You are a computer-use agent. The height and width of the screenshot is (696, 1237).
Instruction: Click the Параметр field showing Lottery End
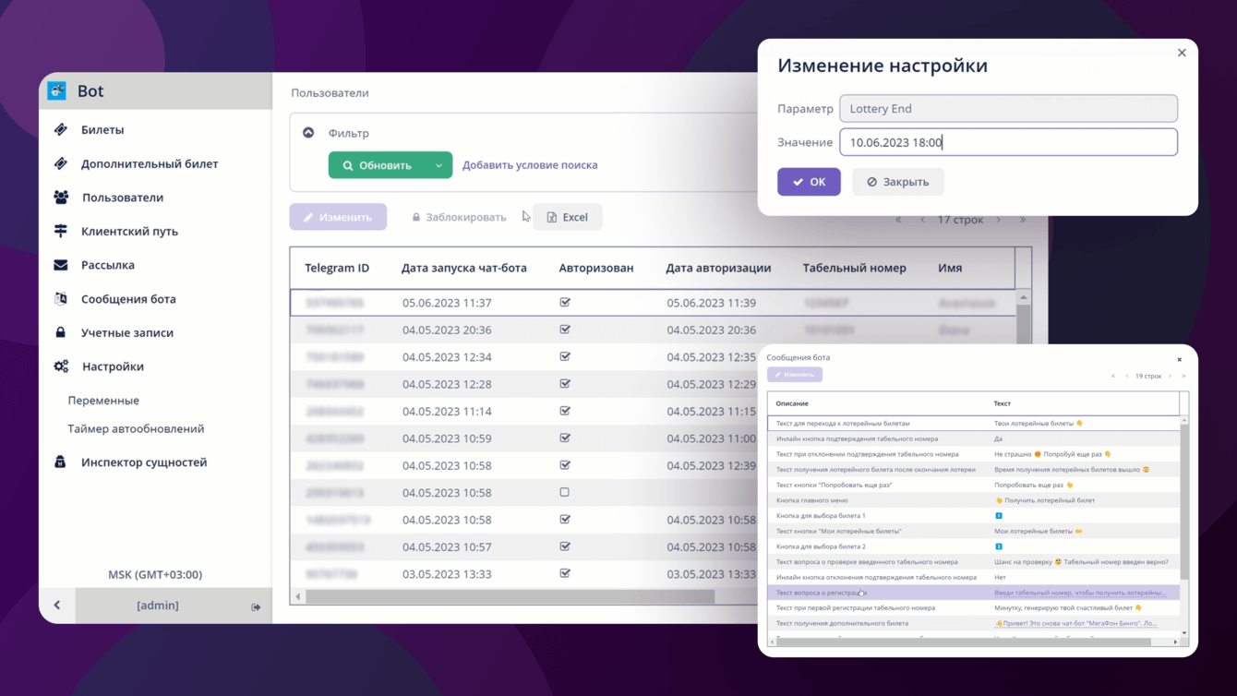[x=1008, y=108]
